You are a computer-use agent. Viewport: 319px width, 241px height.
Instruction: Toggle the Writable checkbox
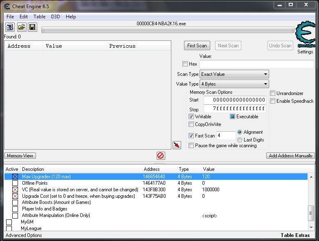point(191,117)
